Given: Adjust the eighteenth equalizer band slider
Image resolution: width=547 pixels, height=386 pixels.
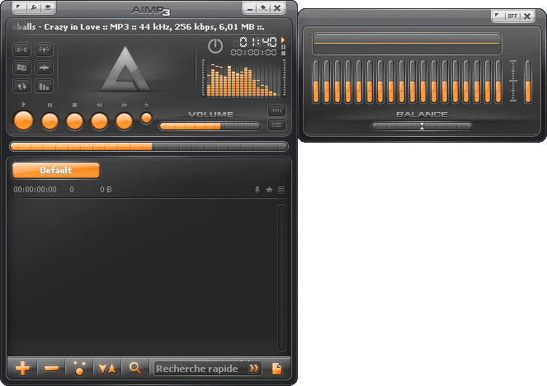Looking at the screenshot, I should tap(498, 82).
